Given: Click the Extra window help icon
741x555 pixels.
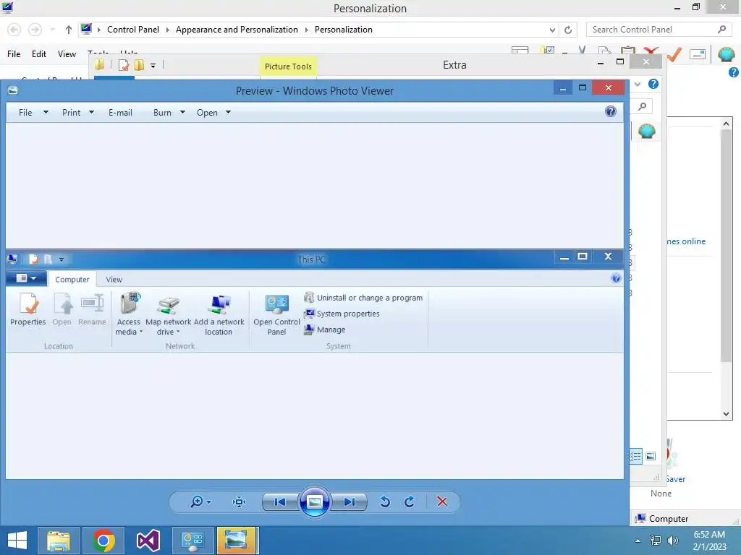Looking at the screenshot, I should click(x=653, y=84).
